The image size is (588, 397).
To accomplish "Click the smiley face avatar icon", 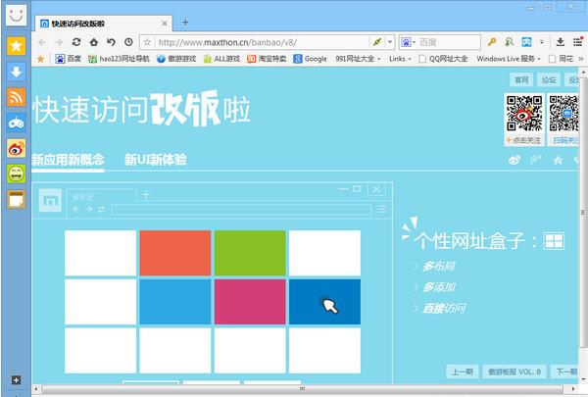I will click(16, 15).
